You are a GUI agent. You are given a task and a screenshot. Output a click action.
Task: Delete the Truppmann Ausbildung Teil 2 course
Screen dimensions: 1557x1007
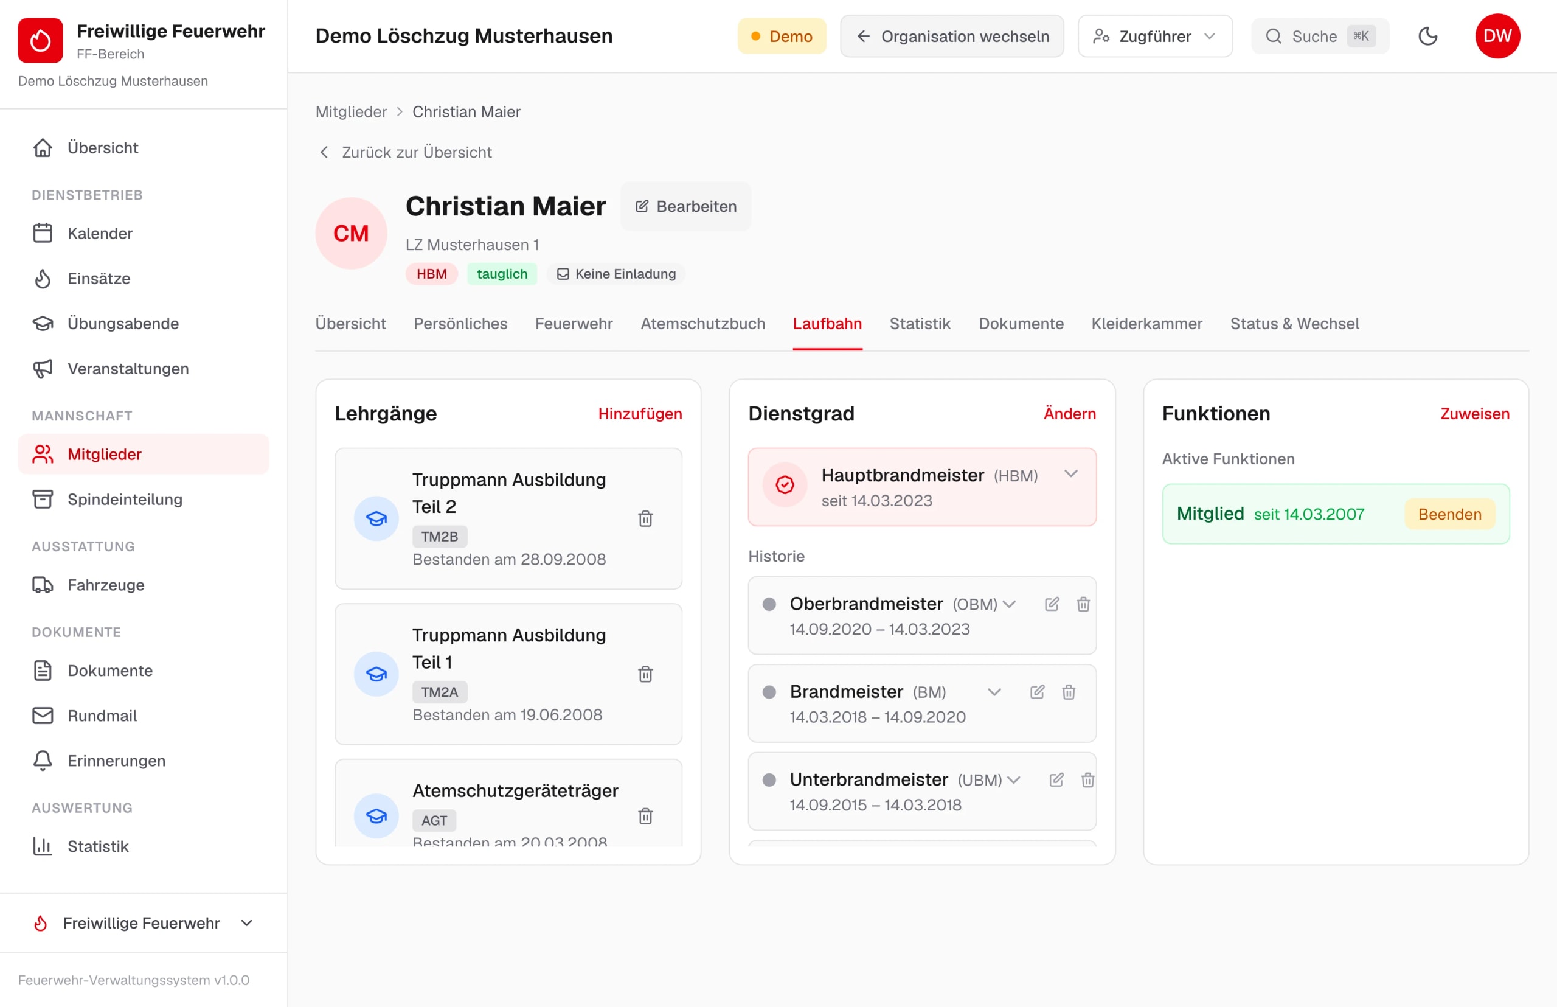click(645, 518)
